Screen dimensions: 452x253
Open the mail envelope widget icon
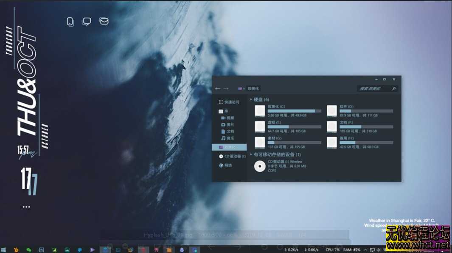click(104, 21)
